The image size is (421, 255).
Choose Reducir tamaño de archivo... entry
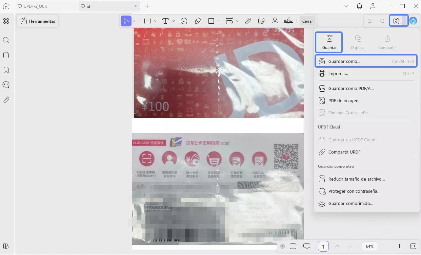[x=366, y=179]
